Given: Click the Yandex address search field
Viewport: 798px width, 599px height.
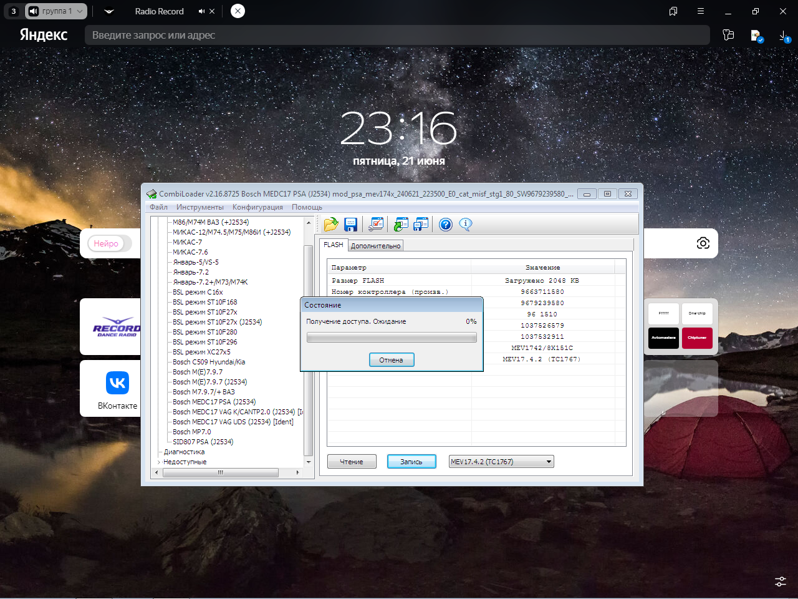Looking at the screenshot, I should [397, 36].
